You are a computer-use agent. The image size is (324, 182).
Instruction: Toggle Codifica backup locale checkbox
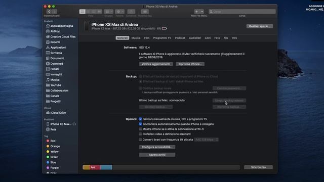click(140, 88)
